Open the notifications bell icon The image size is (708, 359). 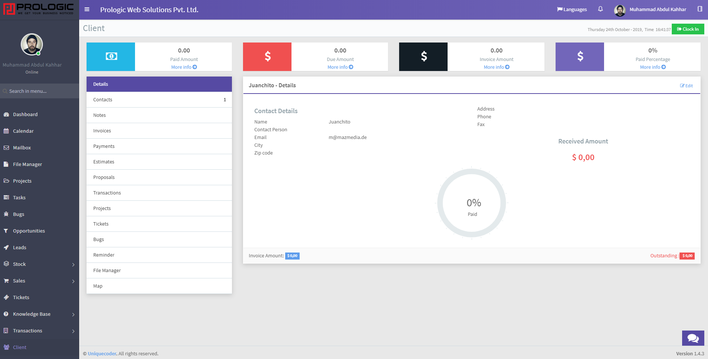tap(600, 9)
